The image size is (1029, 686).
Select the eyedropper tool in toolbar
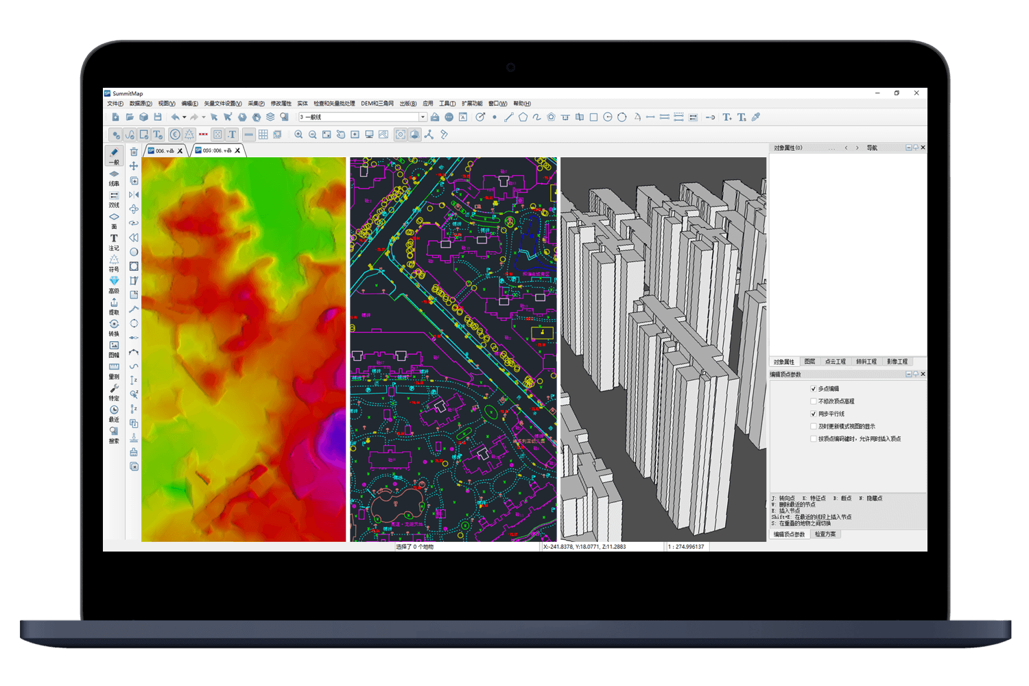tap(756, 117)
